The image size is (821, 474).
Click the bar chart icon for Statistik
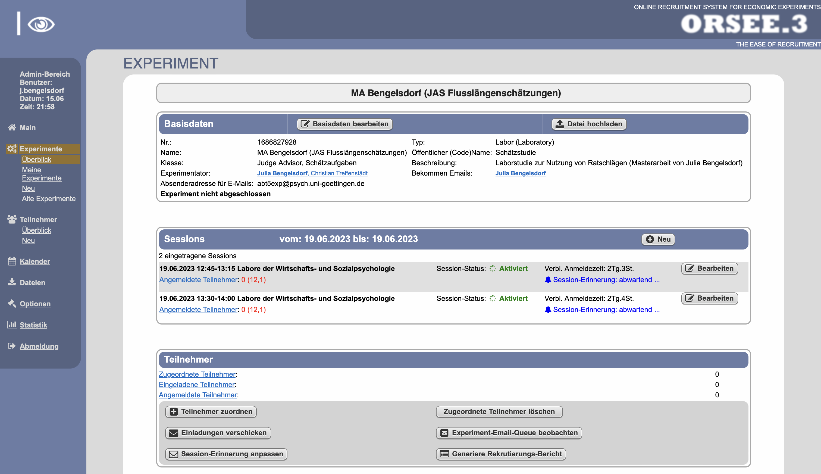click(x=12, y=325)
